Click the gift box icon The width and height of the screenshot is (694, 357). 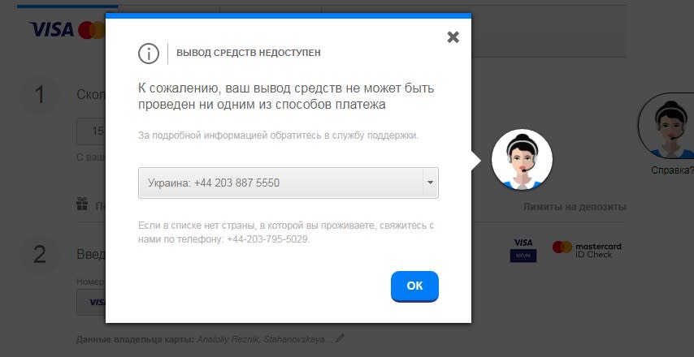(82, 204)
